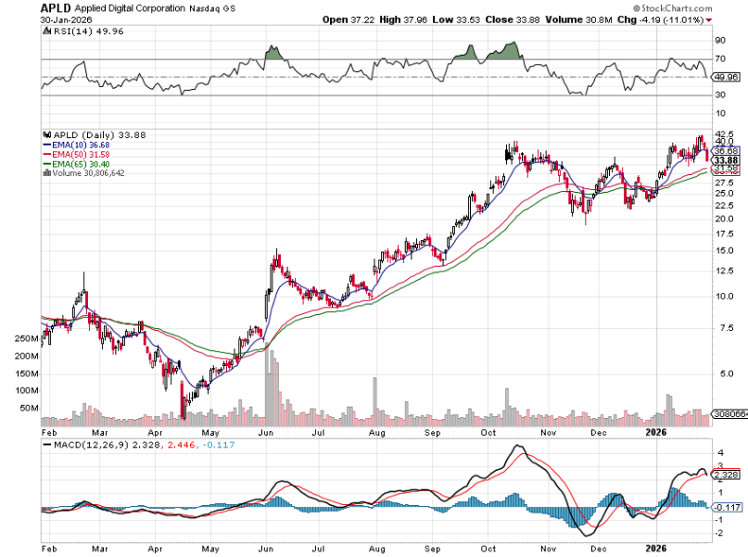Click the Applied Digital Corporation company name
The image size is (748, 557).
(129, 8)
